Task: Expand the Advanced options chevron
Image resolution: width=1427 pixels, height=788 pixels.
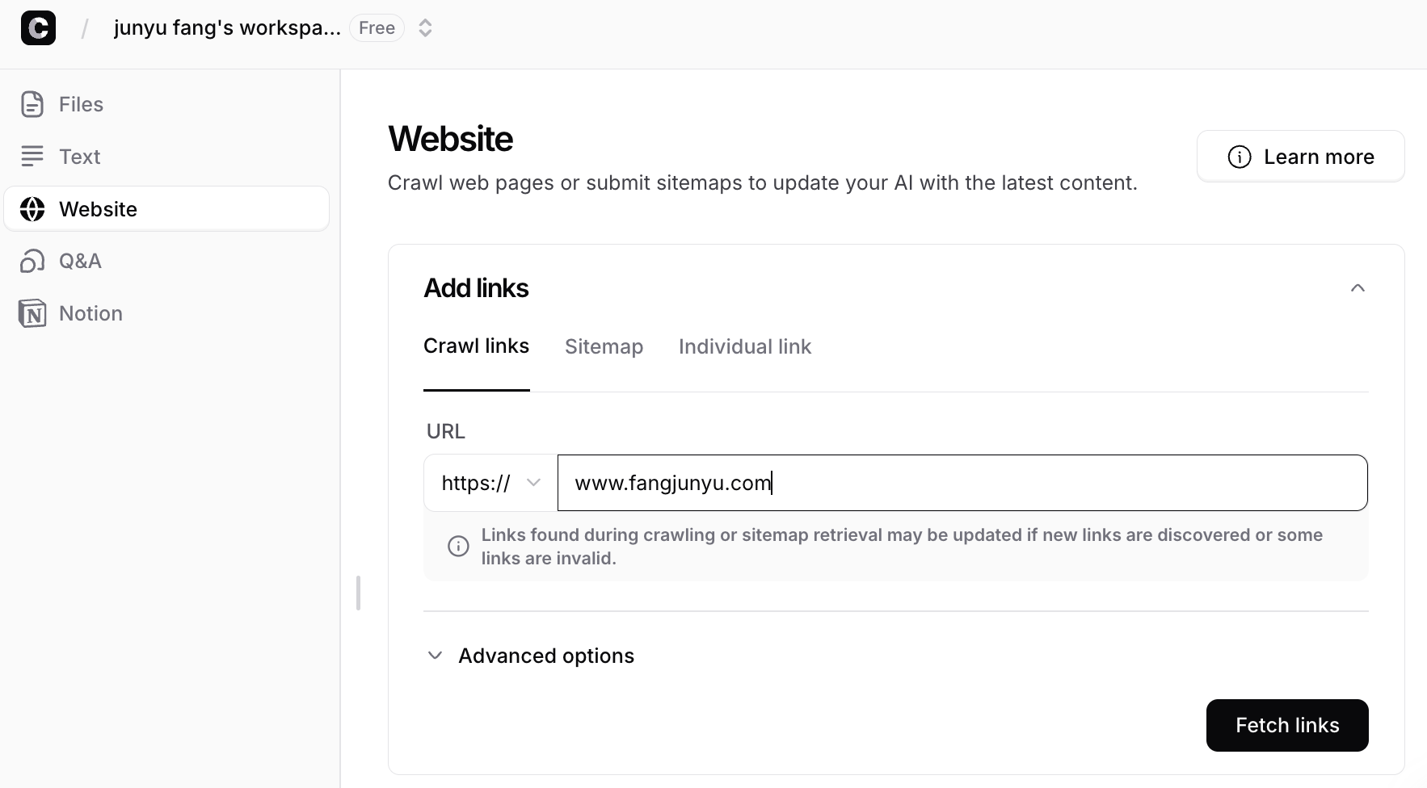Action: tap(435, 656)
